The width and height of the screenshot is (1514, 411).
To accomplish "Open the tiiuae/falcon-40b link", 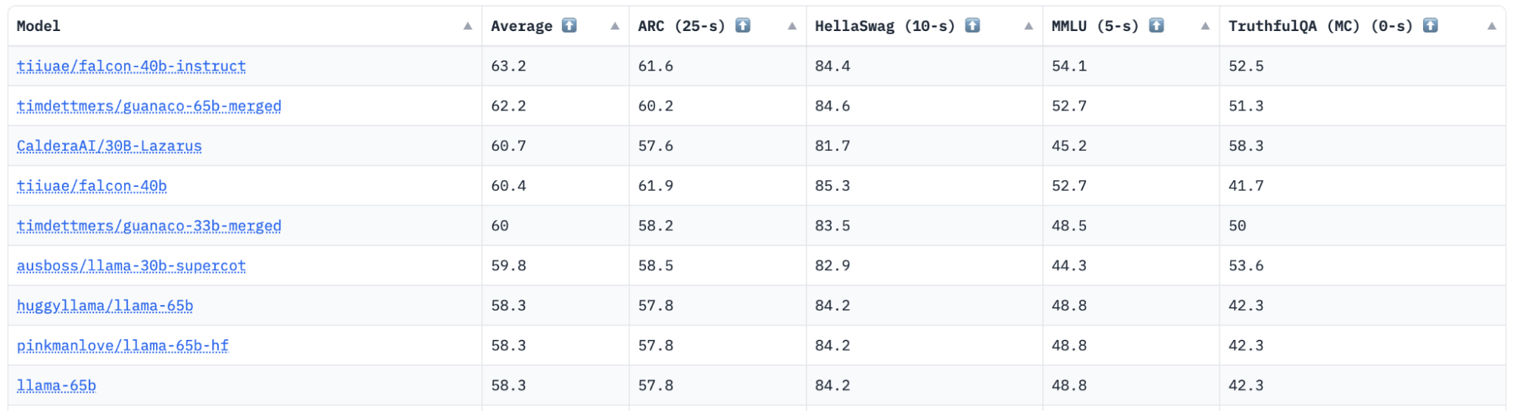I will pyautogui.click(x=92, y=186).
